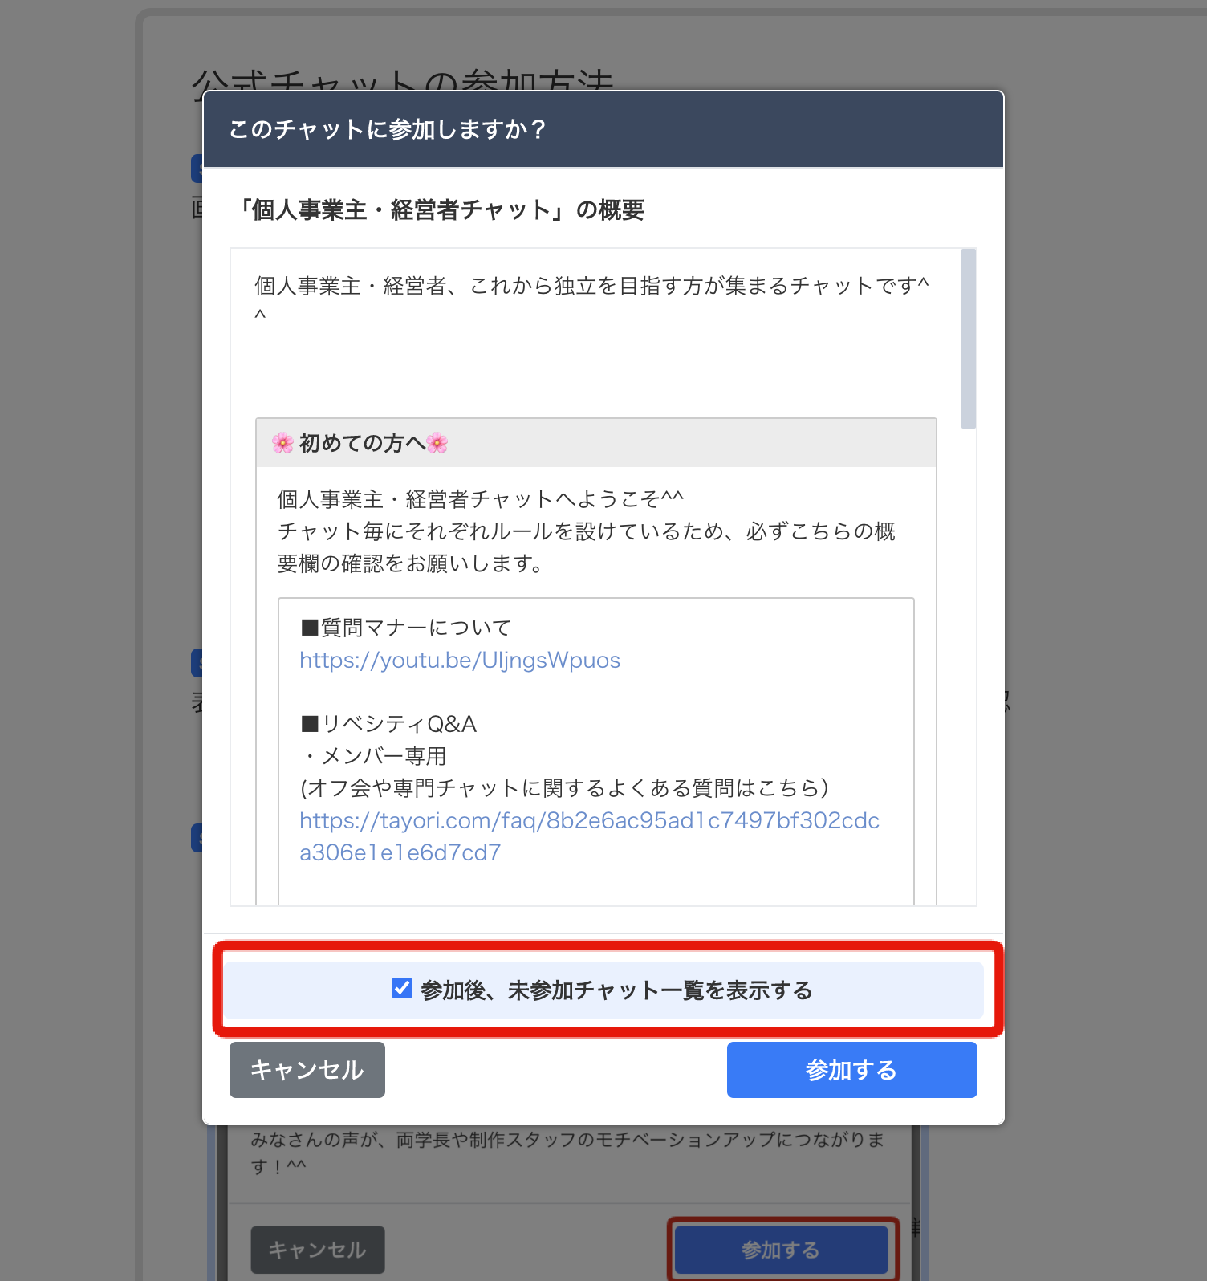
Task: Click the ■リベシティQ&A text
Action: pos(389,724)
